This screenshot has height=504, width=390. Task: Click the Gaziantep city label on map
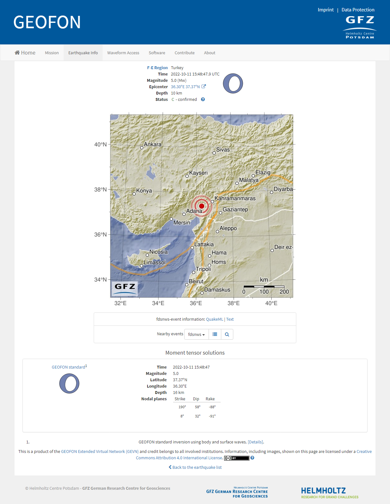tap(235, 209)
